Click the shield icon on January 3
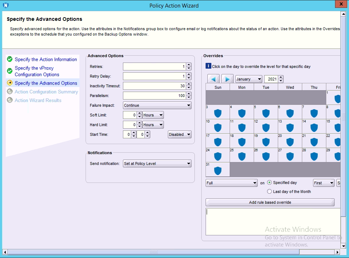The width and height of the screenshot is (349, 258). coord(218,114)
